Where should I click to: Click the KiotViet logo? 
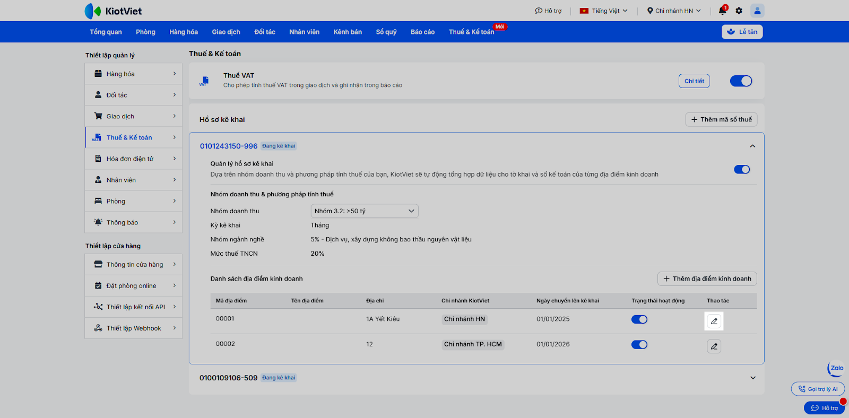click(113, 11)
